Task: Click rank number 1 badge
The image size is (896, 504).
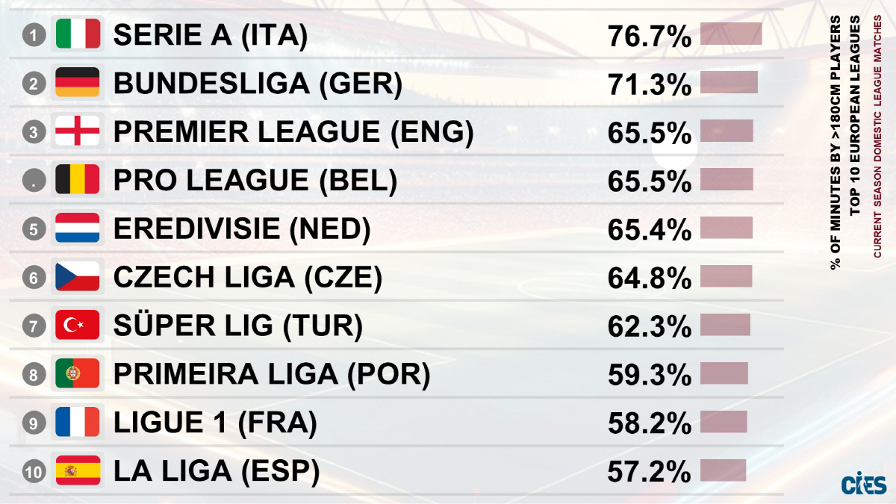Action: click(34, 35)
